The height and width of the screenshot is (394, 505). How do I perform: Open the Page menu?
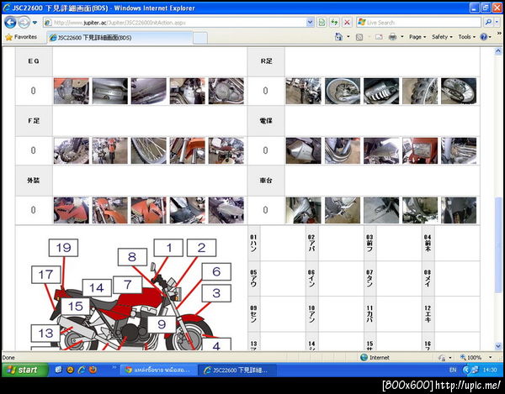point(417,37)
